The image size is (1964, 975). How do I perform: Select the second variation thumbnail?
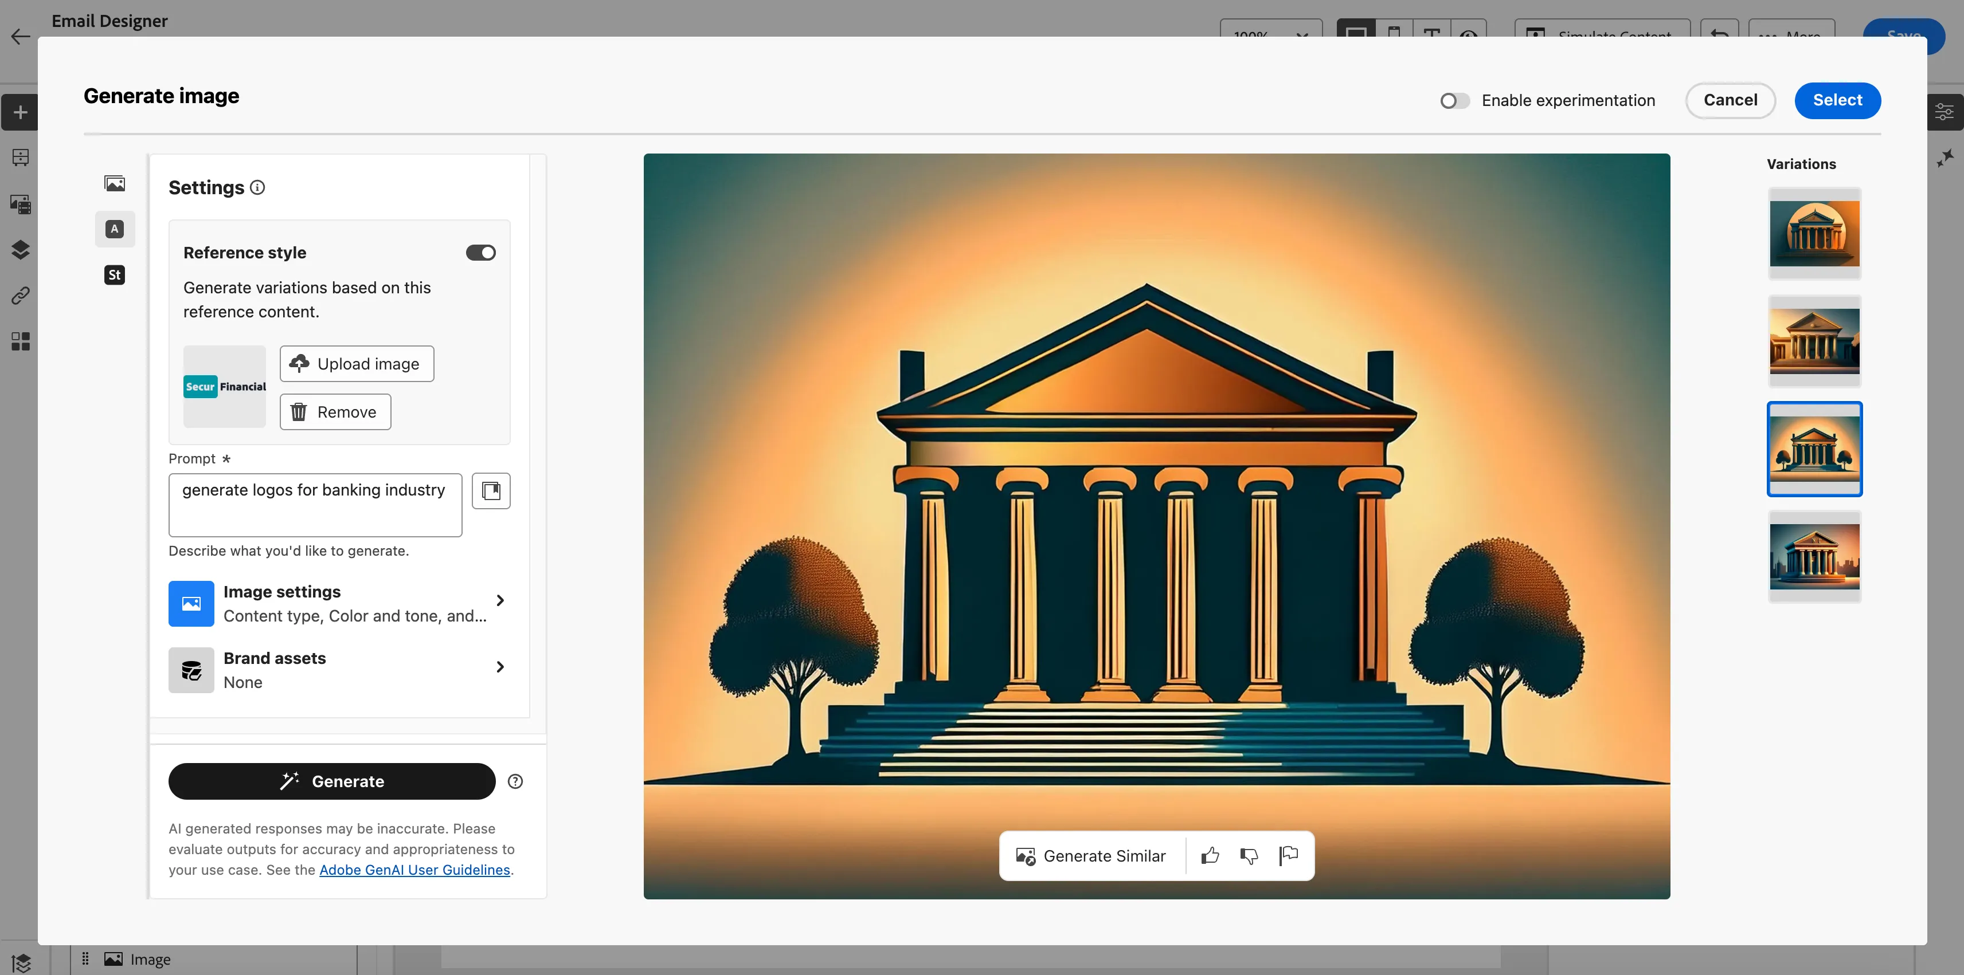[x=1814, y=340]
